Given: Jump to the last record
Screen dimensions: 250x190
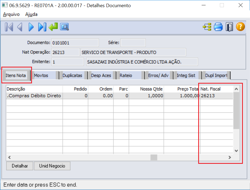Looking at the screenshot, I should (x=42, y=27).
